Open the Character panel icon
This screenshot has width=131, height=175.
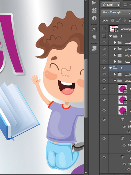(94, 30)
